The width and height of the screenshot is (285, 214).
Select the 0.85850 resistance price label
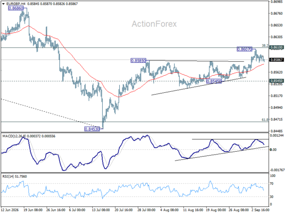tap(138, 60)
